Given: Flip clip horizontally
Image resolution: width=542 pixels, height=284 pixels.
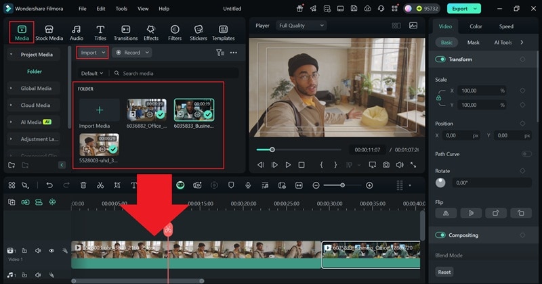Looking at the screenshot, I should 446,213.
